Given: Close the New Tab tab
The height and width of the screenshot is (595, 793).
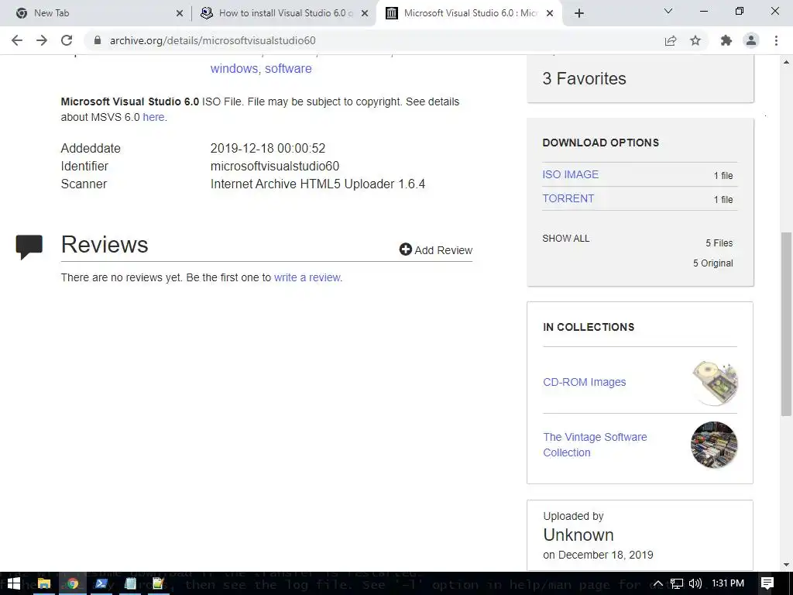Looking at the screenshot, I should pos(180,13).
